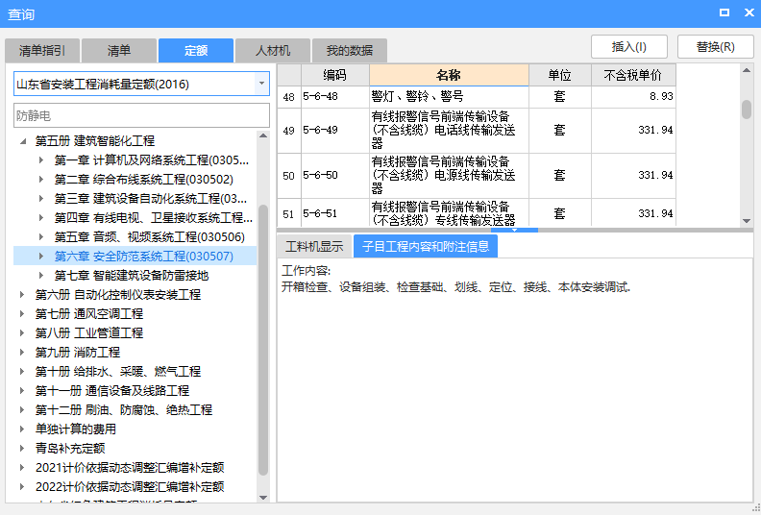Expand 第十册 给排水、采暖、燃气工程 node
Image resolution: width=761 pixels, height=515 pixels.
(22, 371)
